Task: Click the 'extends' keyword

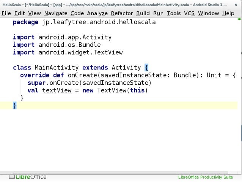Action: click(95, 68)
